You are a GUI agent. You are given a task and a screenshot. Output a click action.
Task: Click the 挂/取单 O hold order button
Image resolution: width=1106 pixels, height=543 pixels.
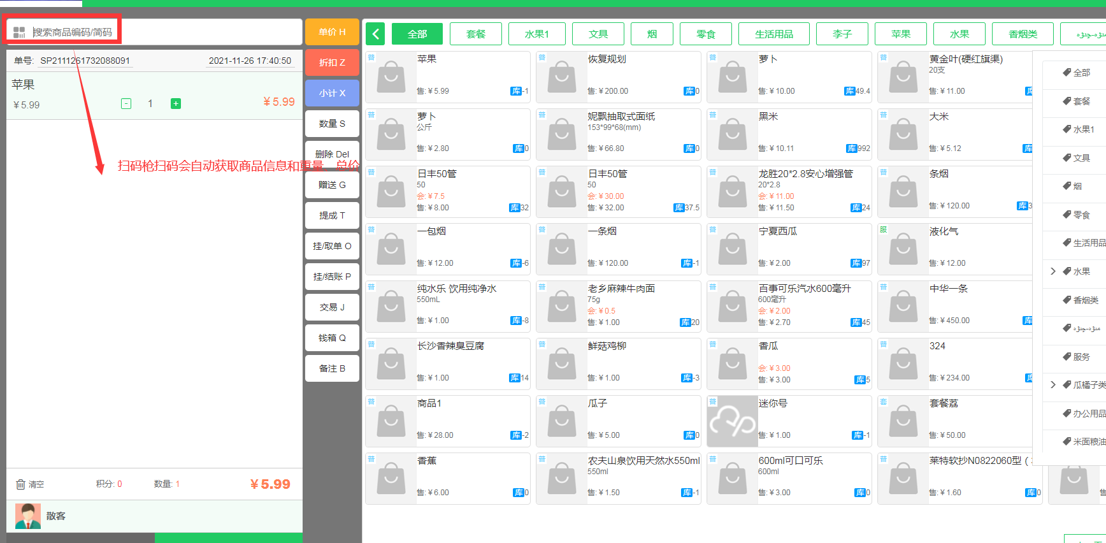pos(332,246)
